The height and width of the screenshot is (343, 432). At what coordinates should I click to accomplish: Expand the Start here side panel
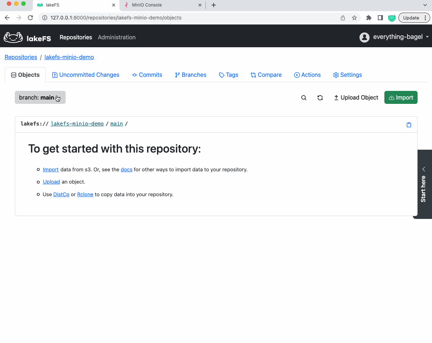pyautogui.click(x=424, y=184)
